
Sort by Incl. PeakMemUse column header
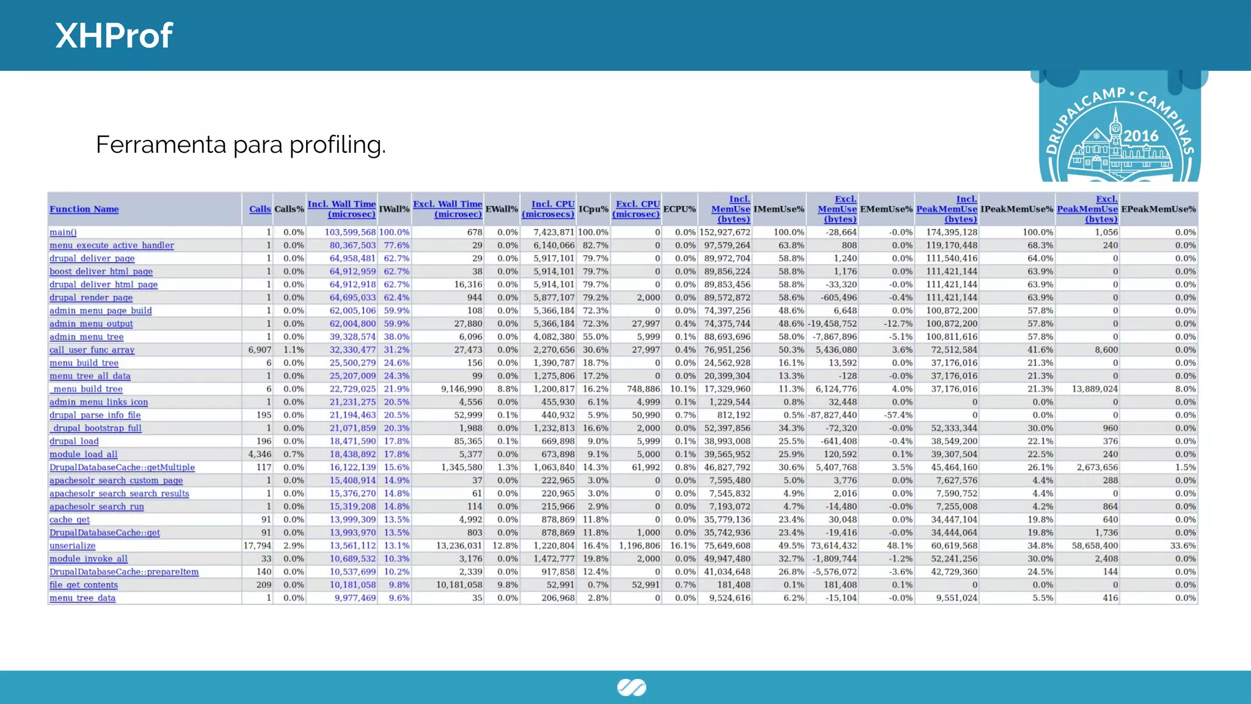tap(947, 209)
